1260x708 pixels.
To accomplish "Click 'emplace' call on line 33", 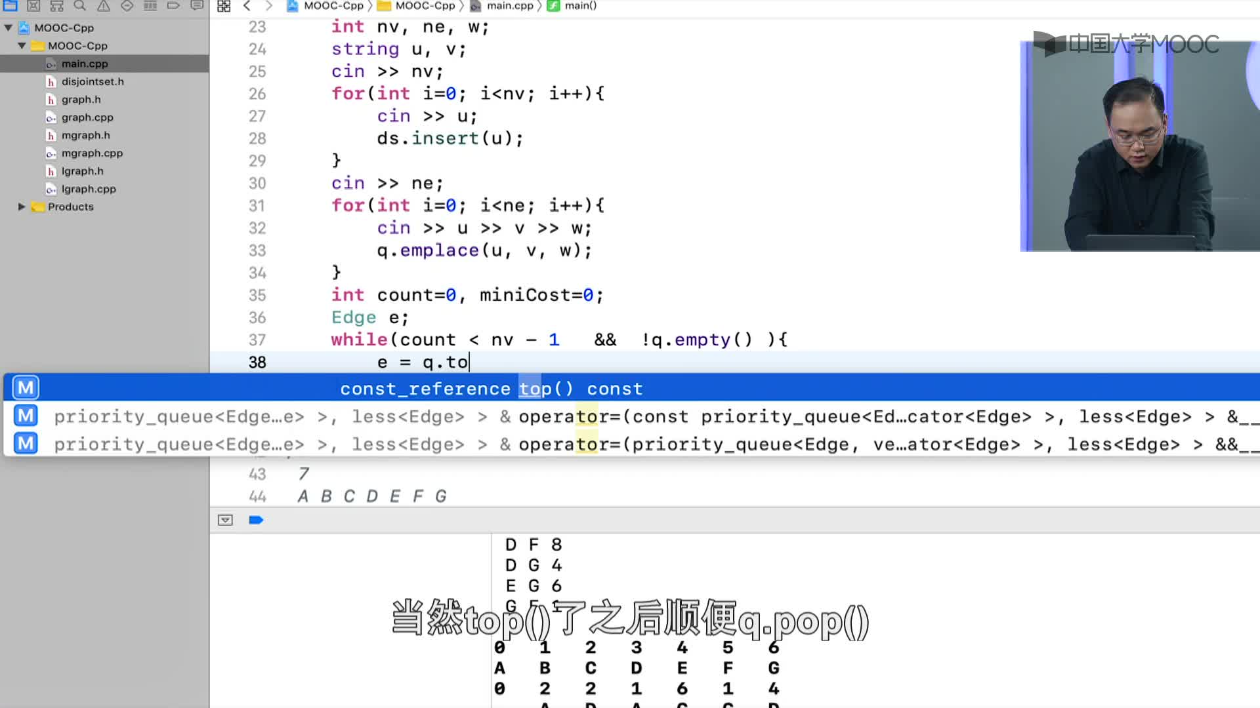I will click(439, 250).
